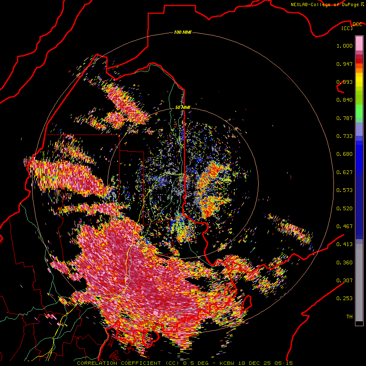Screen dimensions: 366x366
Task: Click the "0.360" color bar value
Action: pyautogui.click(x=344, y=263)
